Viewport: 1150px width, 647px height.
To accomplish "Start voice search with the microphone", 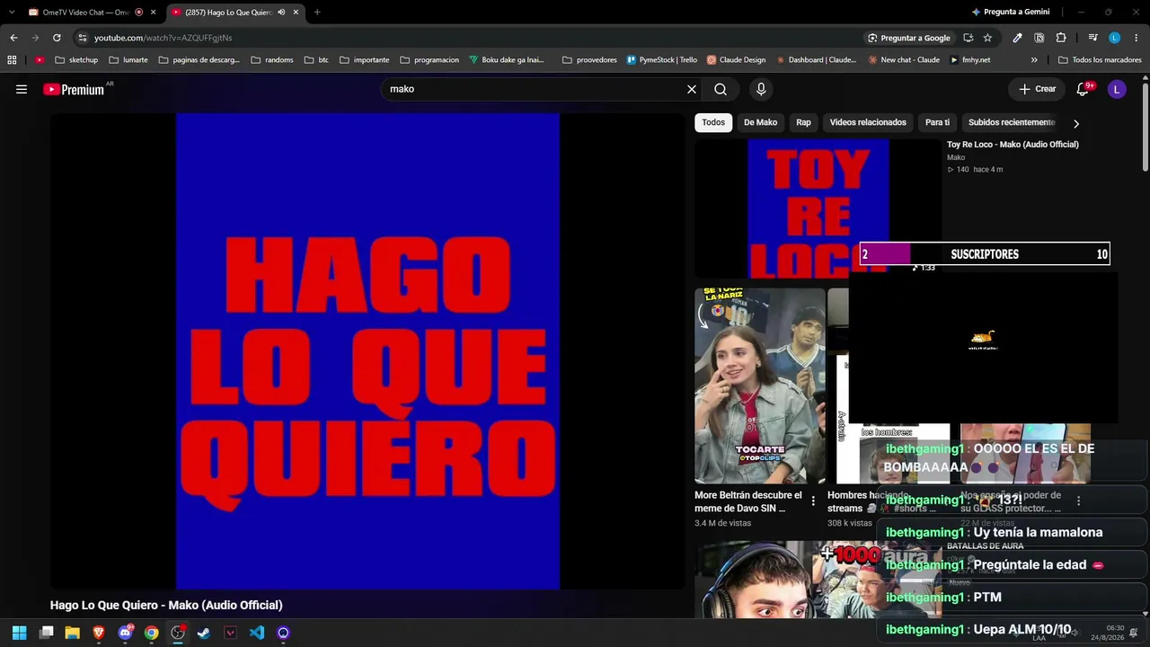I will tap(761, 89).
